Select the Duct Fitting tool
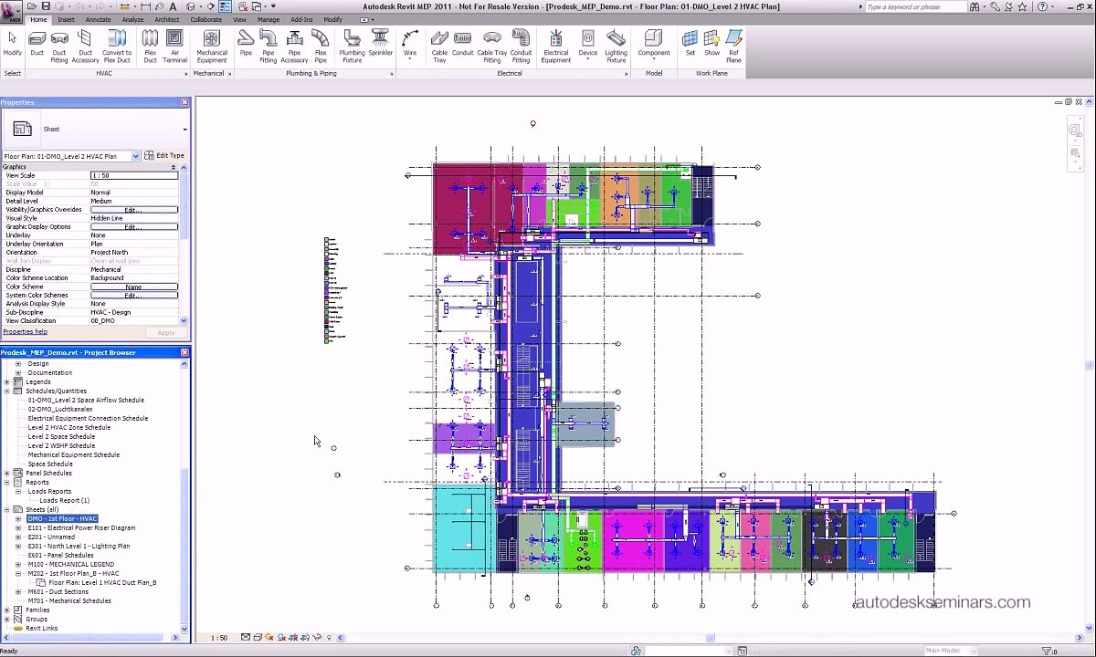 tap(59, 46)
